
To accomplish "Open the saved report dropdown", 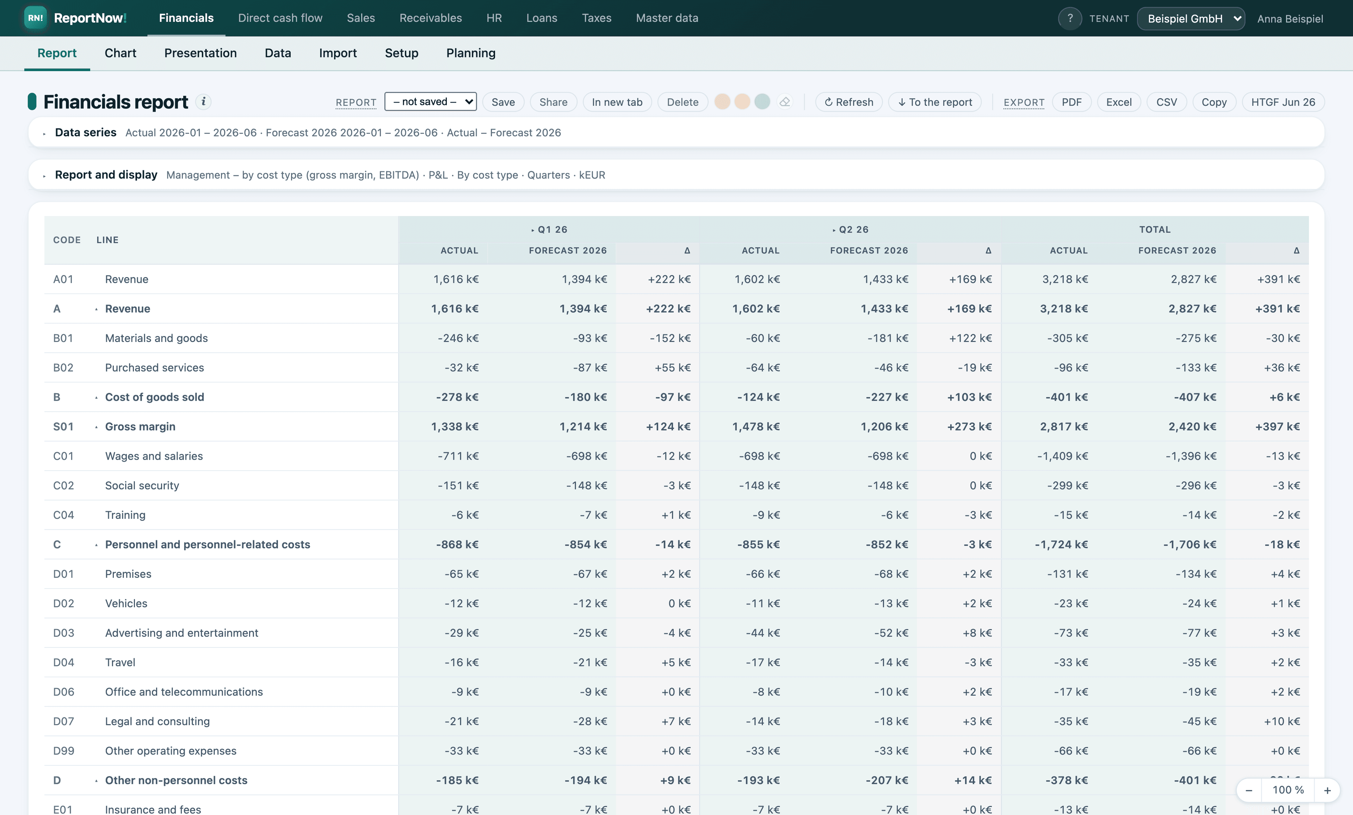I will point(431,101).
